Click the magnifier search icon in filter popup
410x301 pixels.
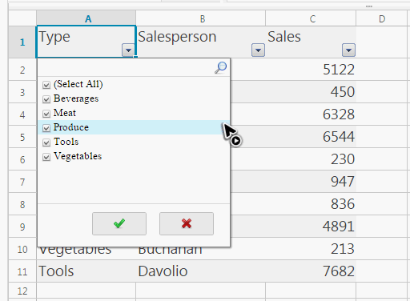click(221, 67)
